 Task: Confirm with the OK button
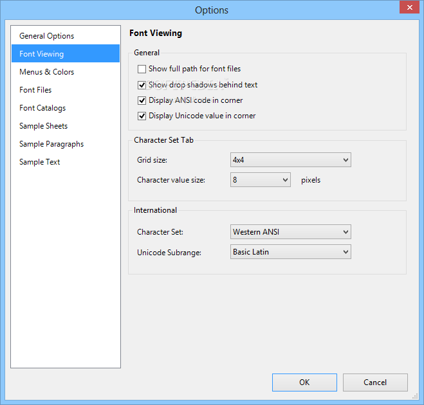pos(304,382)
